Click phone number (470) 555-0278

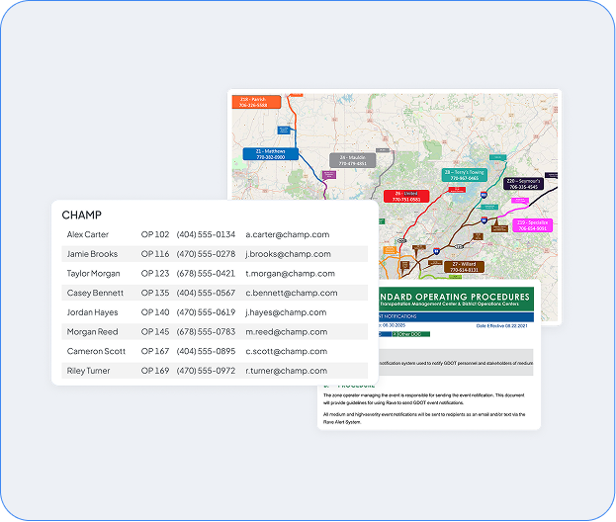(x=206, y=254)
